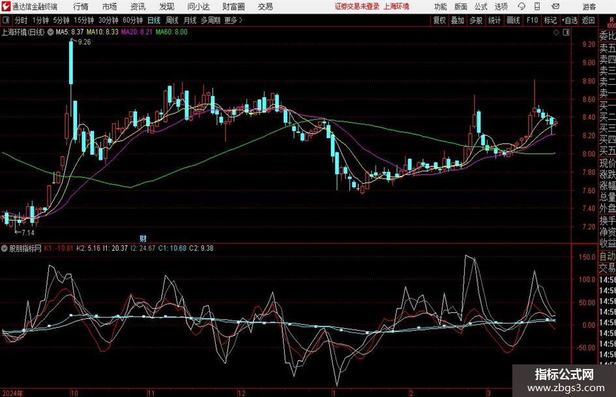Open the 公式 menu
This screenshot has height=397, width=616.
481,7
